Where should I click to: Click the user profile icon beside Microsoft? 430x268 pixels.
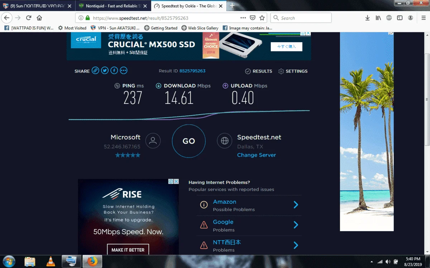[153, 141]
